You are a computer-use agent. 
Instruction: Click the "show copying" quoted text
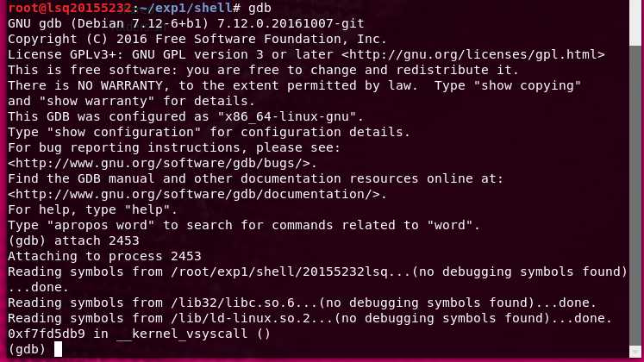tap(528, 86)
